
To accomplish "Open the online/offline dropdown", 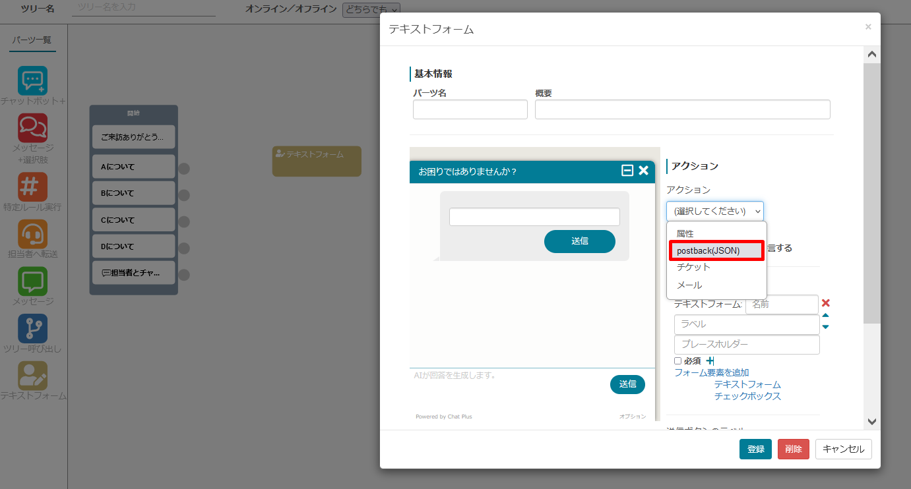I will click(371, 9).
